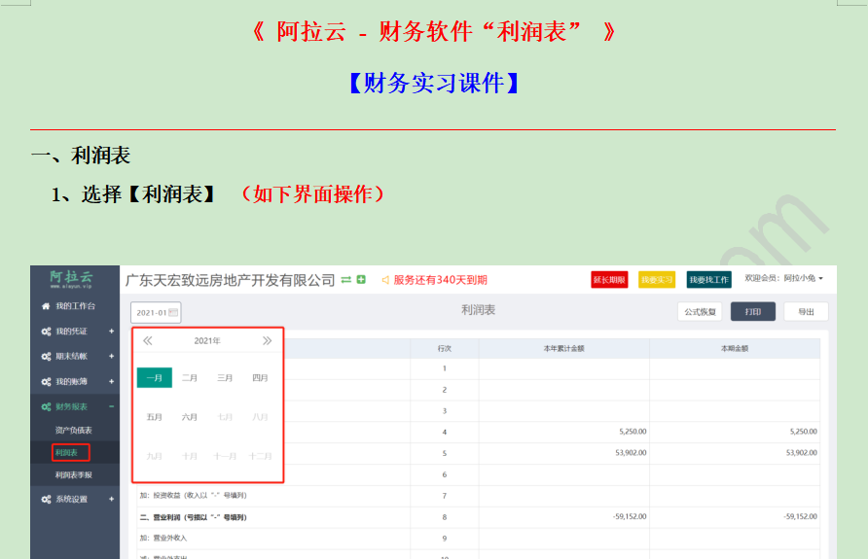Click the gears icon beside 我的凭证
The height and width of the screenshot is (559, 868).
(x=46, y=332)
